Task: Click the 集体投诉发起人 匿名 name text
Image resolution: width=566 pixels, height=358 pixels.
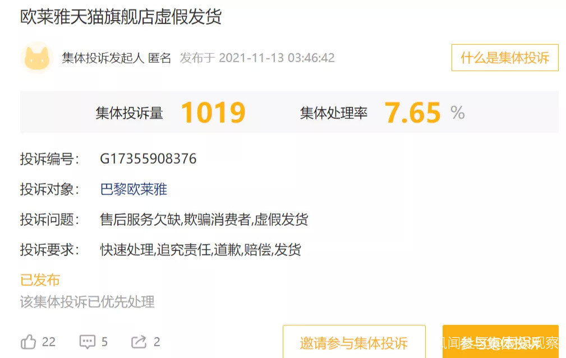Action: [x=116, y=58]
